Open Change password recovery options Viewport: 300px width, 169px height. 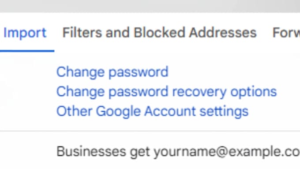(x=166, y=92)
